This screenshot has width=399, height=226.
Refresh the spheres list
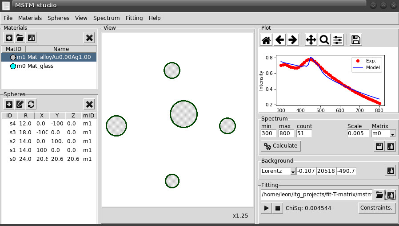click(x=31, y=104)
